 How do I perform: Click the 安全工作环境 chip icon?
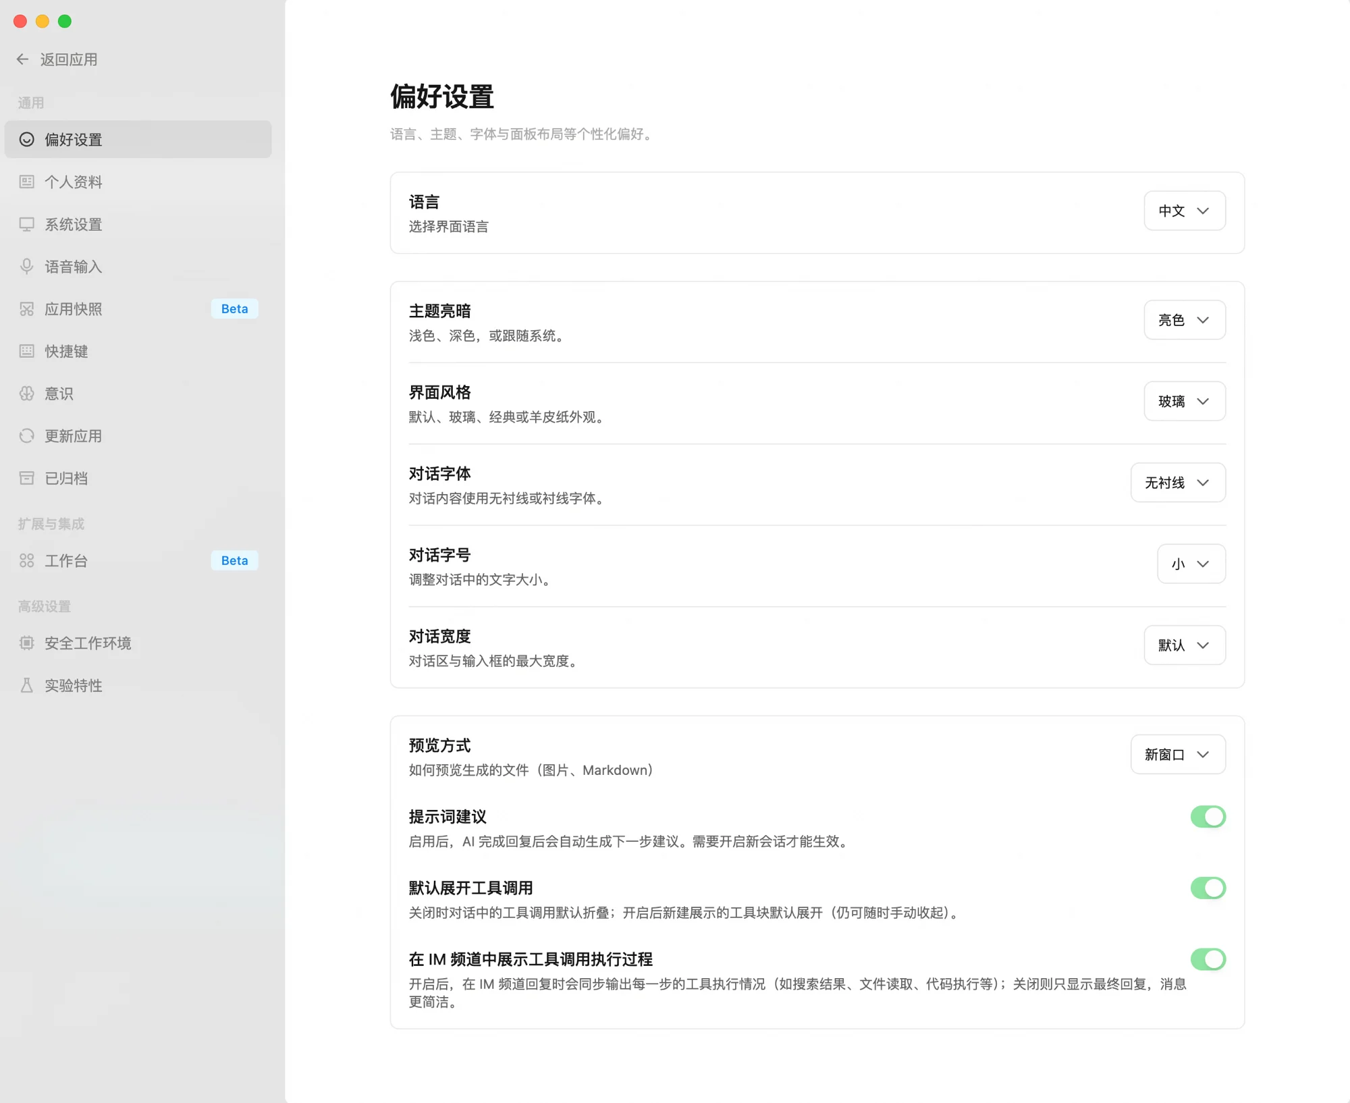click(x=27, y=643)
